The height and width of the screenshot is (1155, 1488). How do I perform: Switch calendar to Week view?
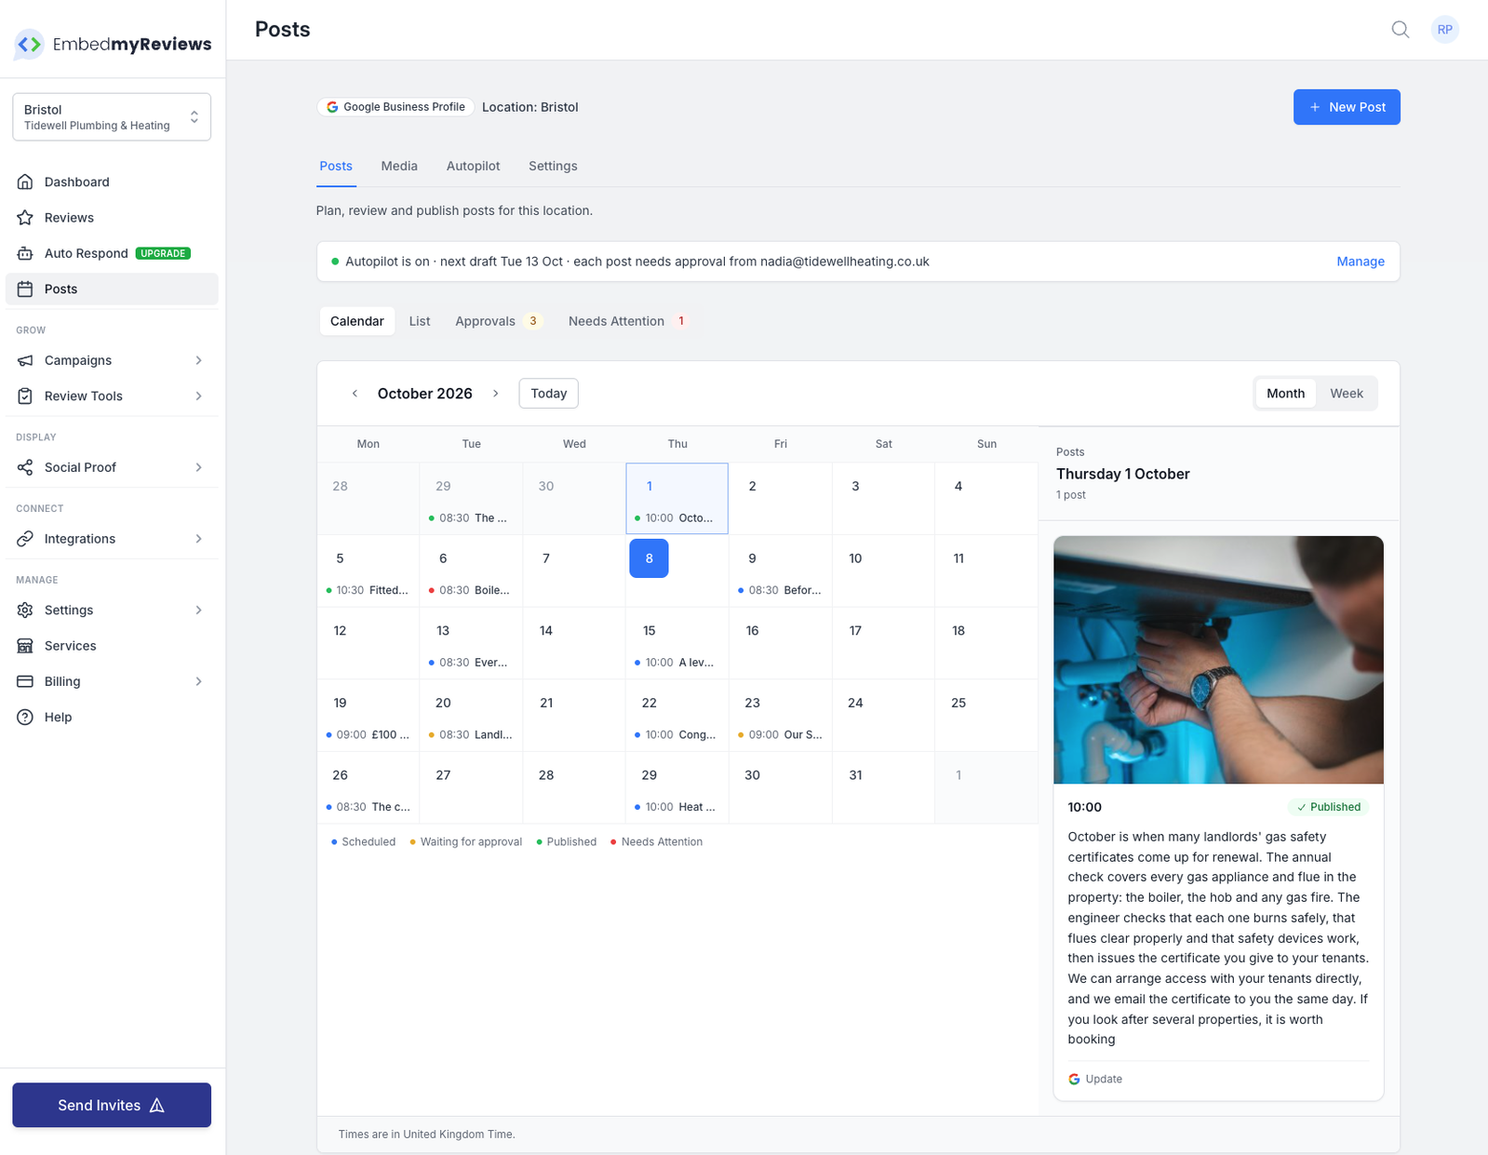point(1346,394)
